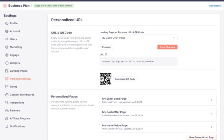224x140 pixels.
Task: Click the Widgets icon in the sidebar
Action: coord(7,63)
